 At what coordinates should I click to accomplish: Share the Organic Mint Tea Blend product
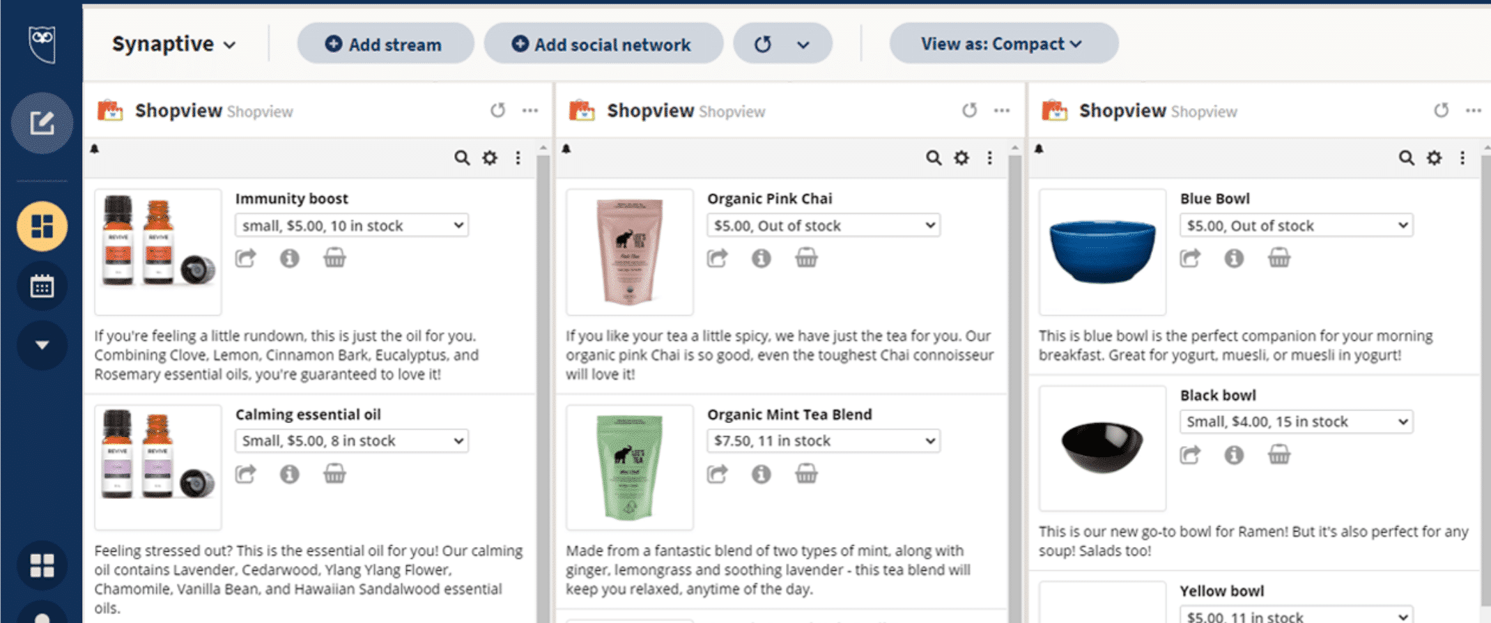coord(717,474)
